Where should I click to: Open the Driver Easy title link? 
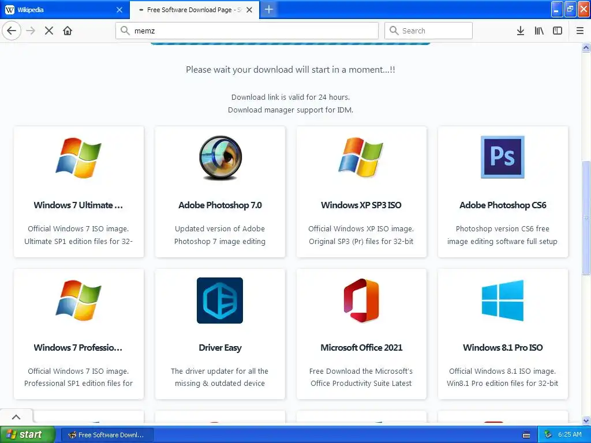click(220, 348)
